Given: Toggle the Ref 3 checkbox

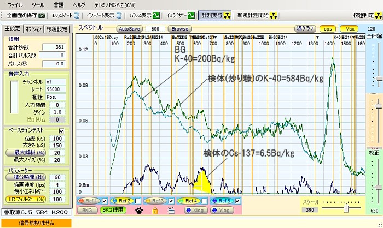Looking at the screenshot, I should click(x=171, y=201).
